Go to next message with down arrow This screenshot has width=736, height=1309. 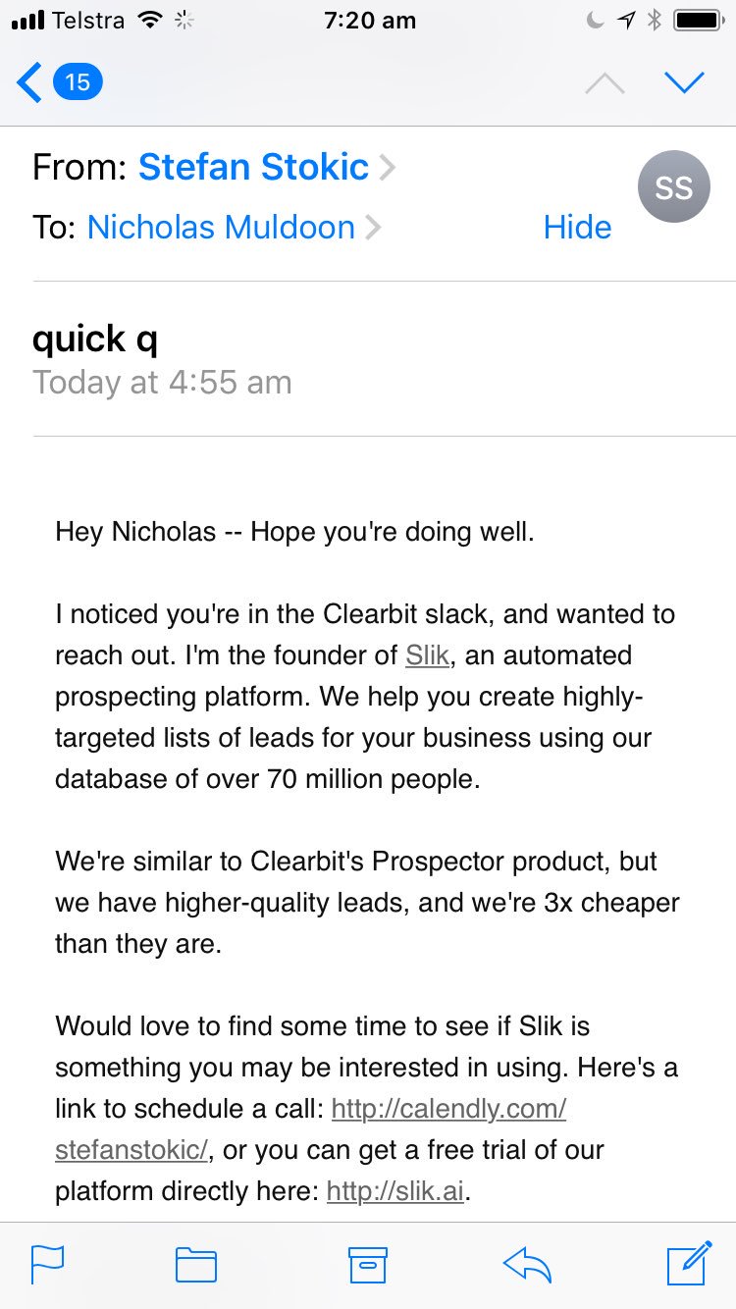(684, 82)
